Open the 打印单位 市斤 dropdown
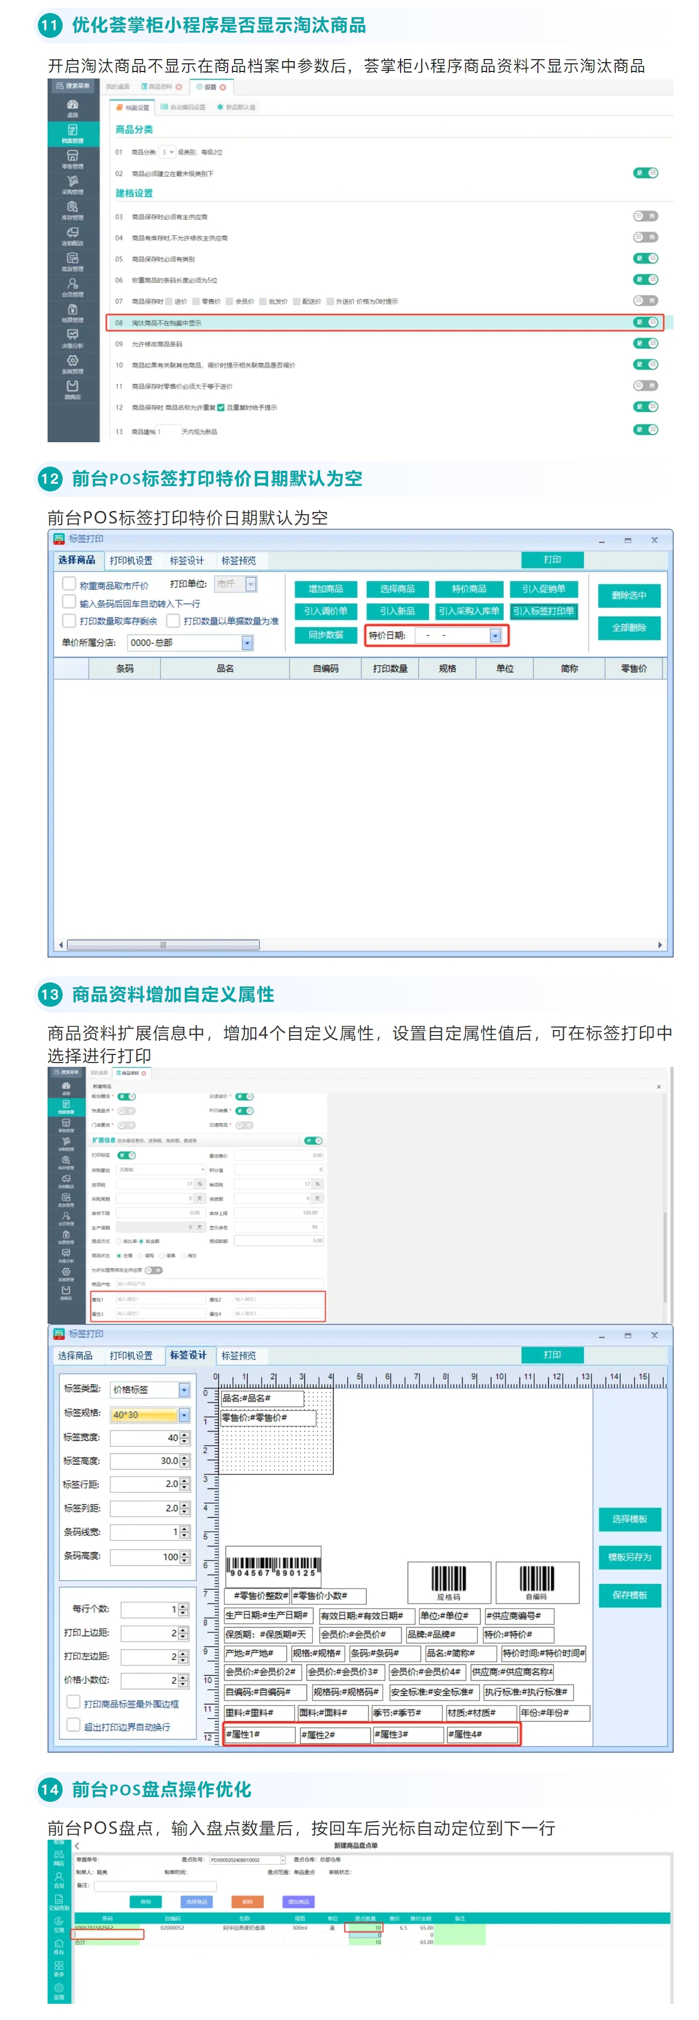 (251, 584)
